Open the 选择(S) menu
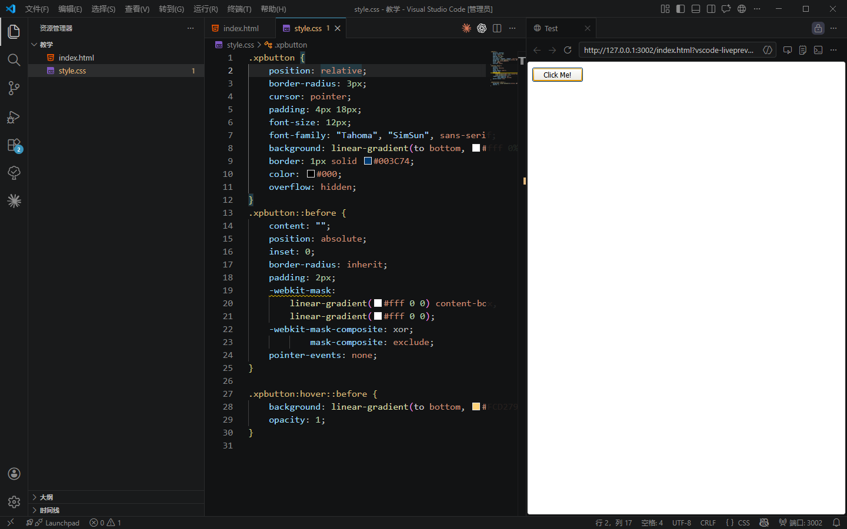This screenshot has width=847, height=529. (103, 9)
